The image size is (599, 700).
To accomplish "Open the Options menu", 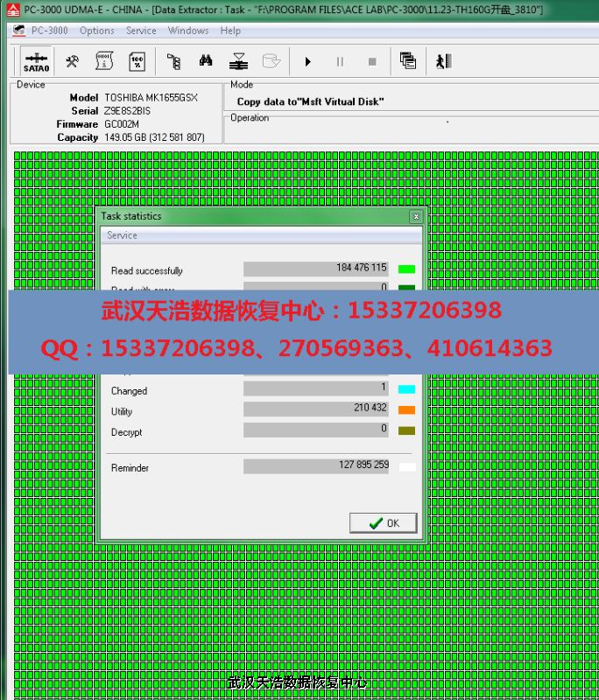I will click(97, 31).
